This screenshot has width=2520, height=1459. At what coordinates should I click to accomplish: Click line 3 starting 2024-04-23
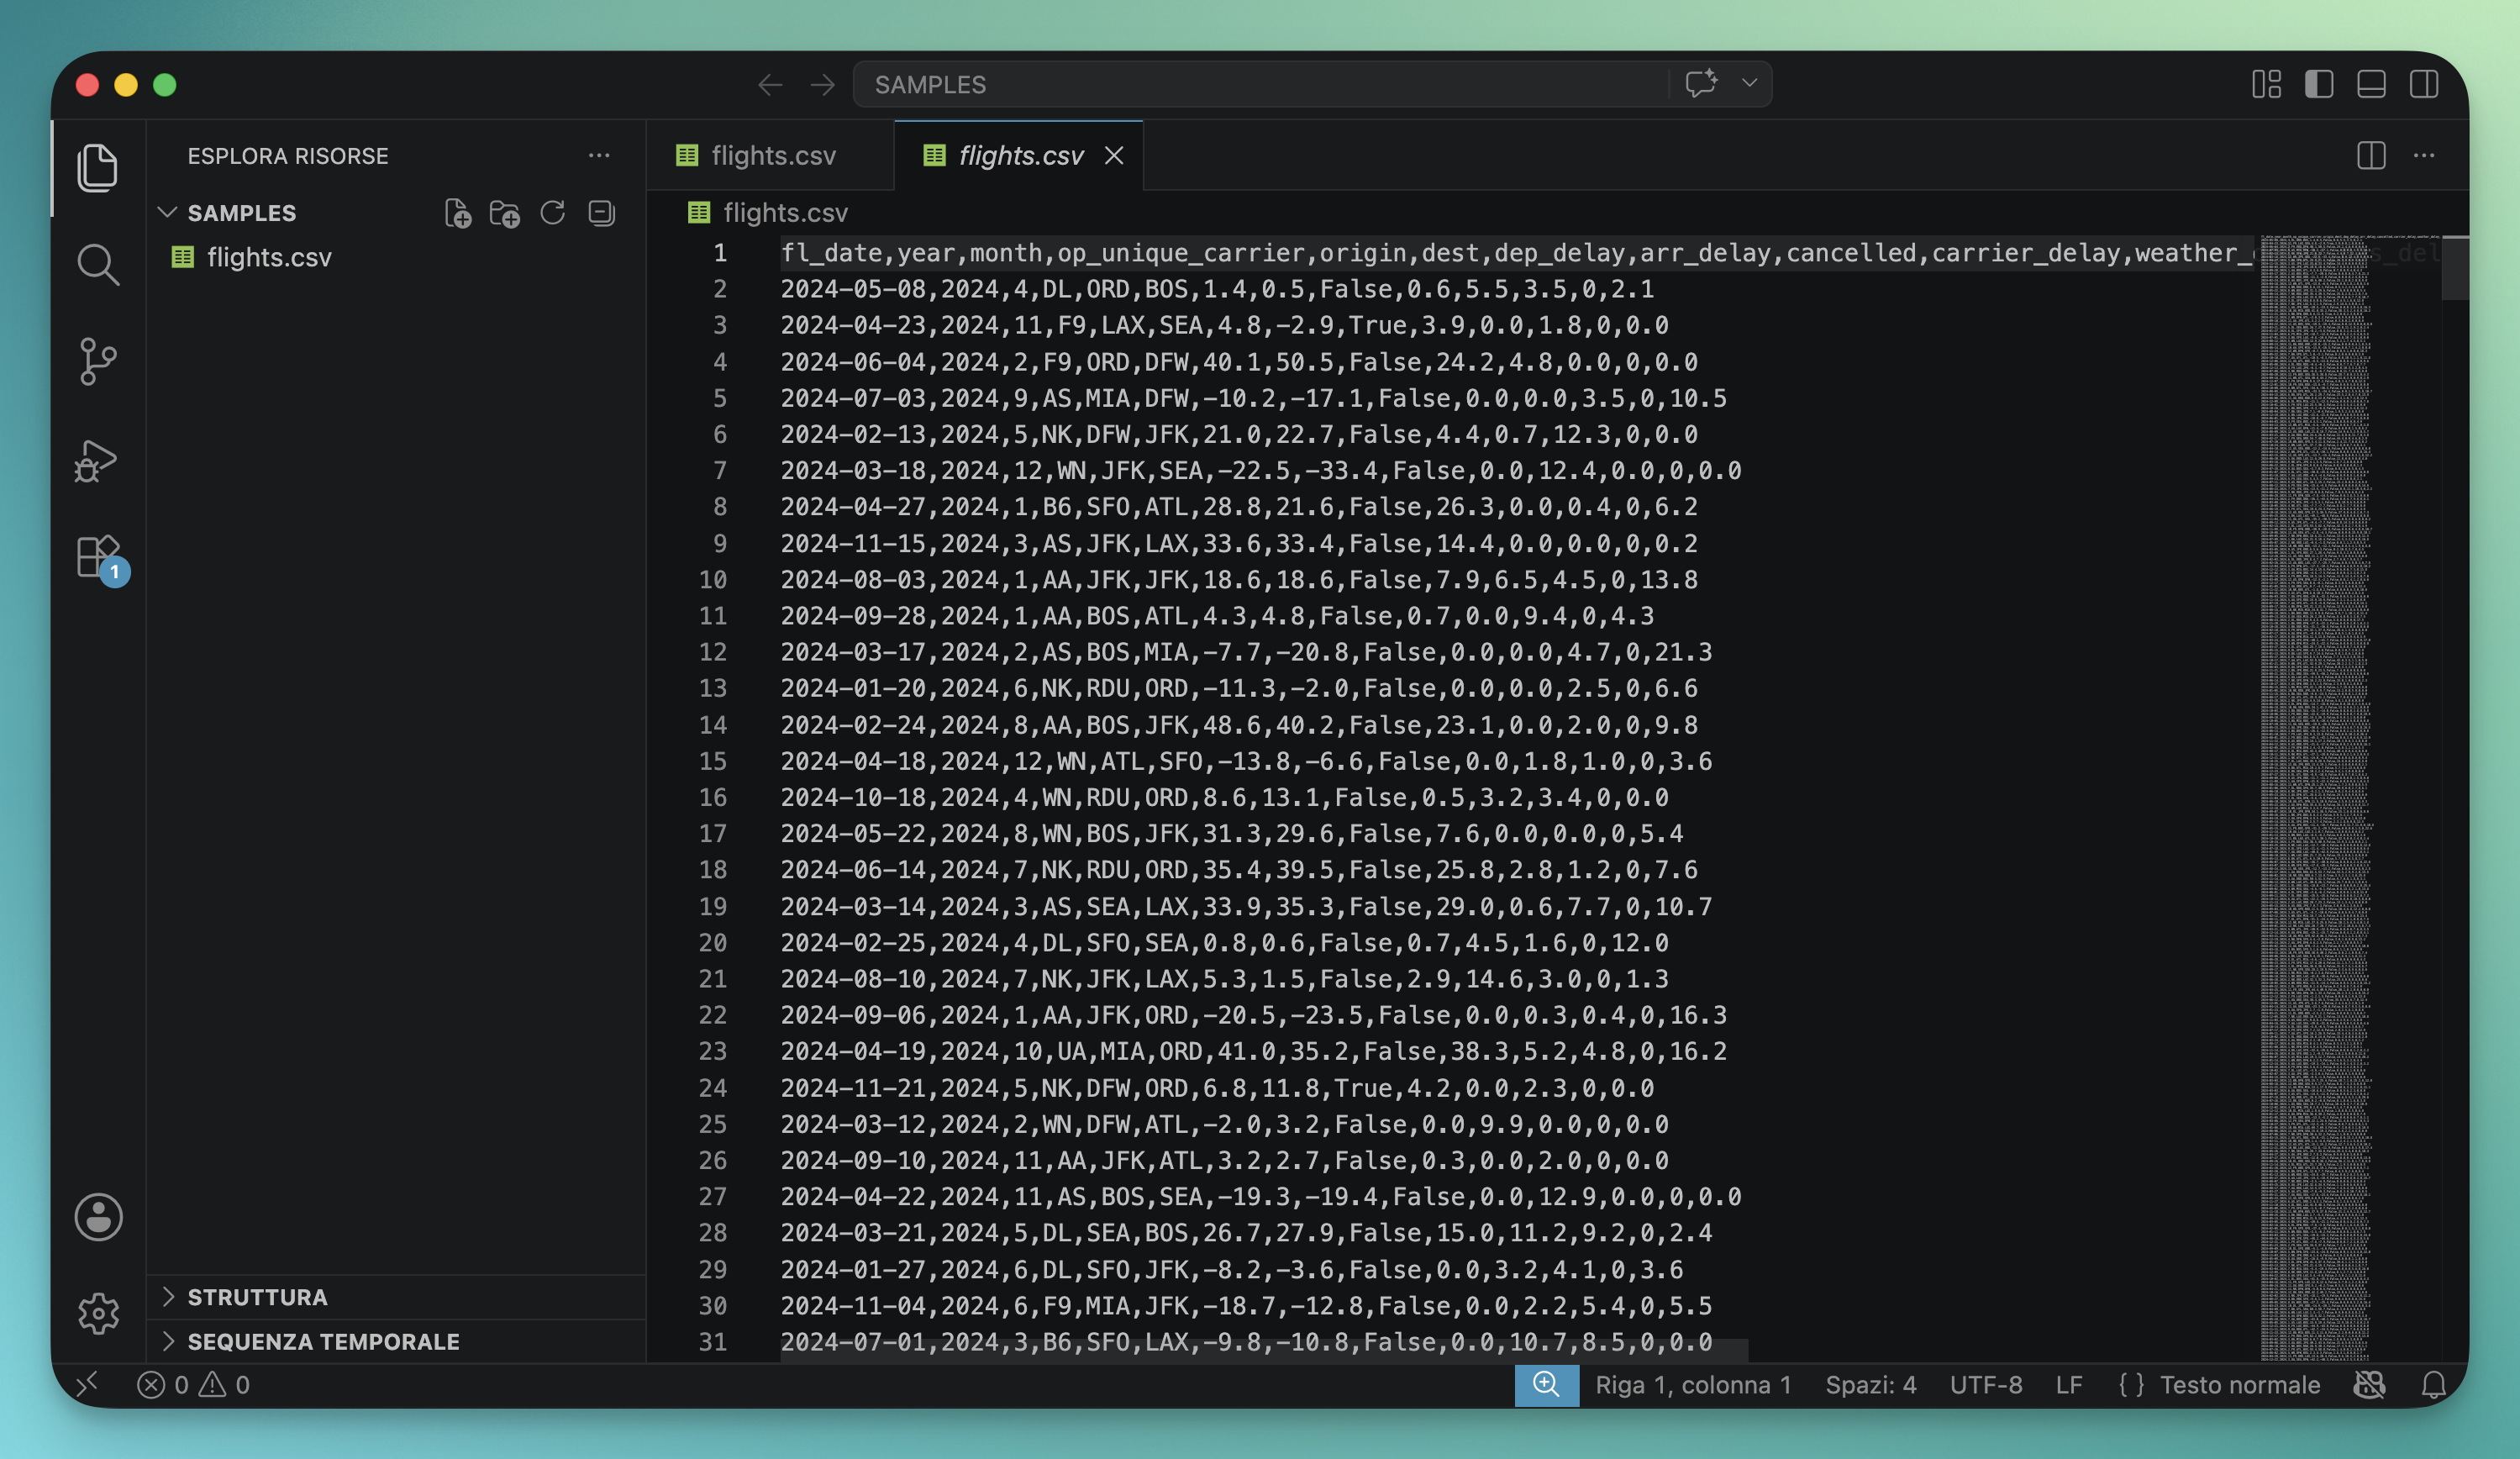pyautogui.click(x=1224, y=325)
